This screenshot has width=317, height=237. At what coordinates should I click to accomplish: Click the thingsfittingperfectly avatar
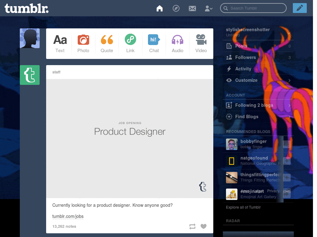pos(232,177)
